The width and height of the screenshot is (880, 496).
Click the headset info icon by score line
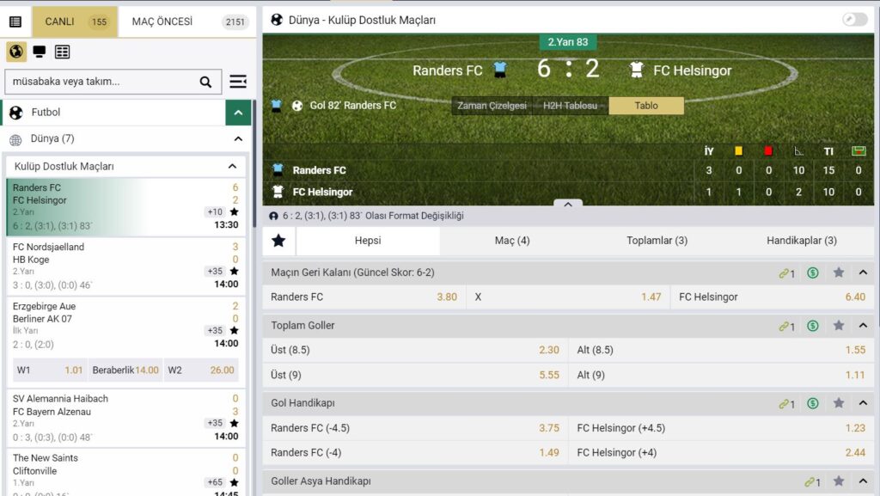click(x=273, y=216)
